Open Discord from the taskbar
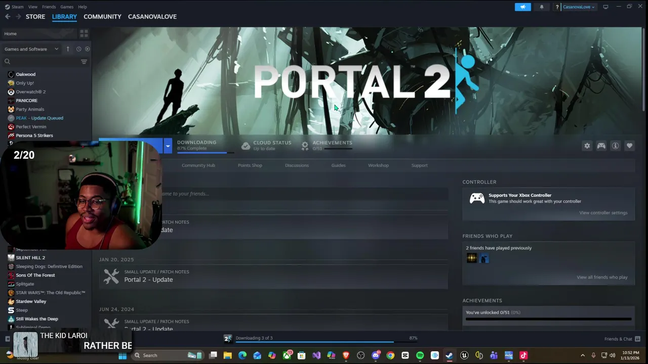Viewport: 648px width, 364px height. (x=376, y=355)
